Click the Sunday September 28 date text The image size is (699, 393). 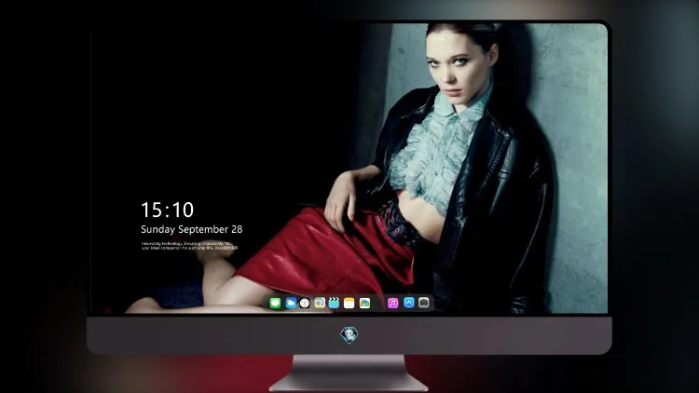tap(192, 229)
